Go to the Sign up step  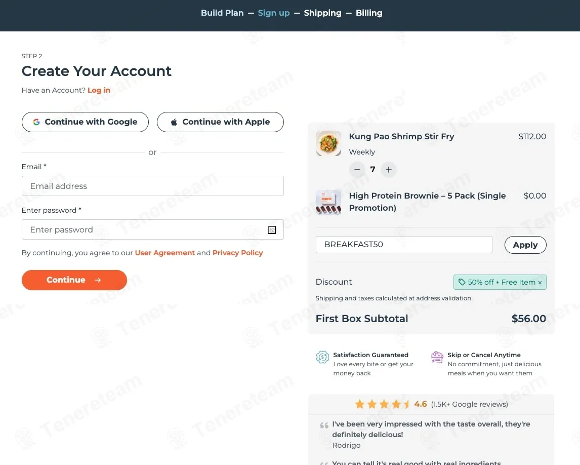(x=274, y=13)
